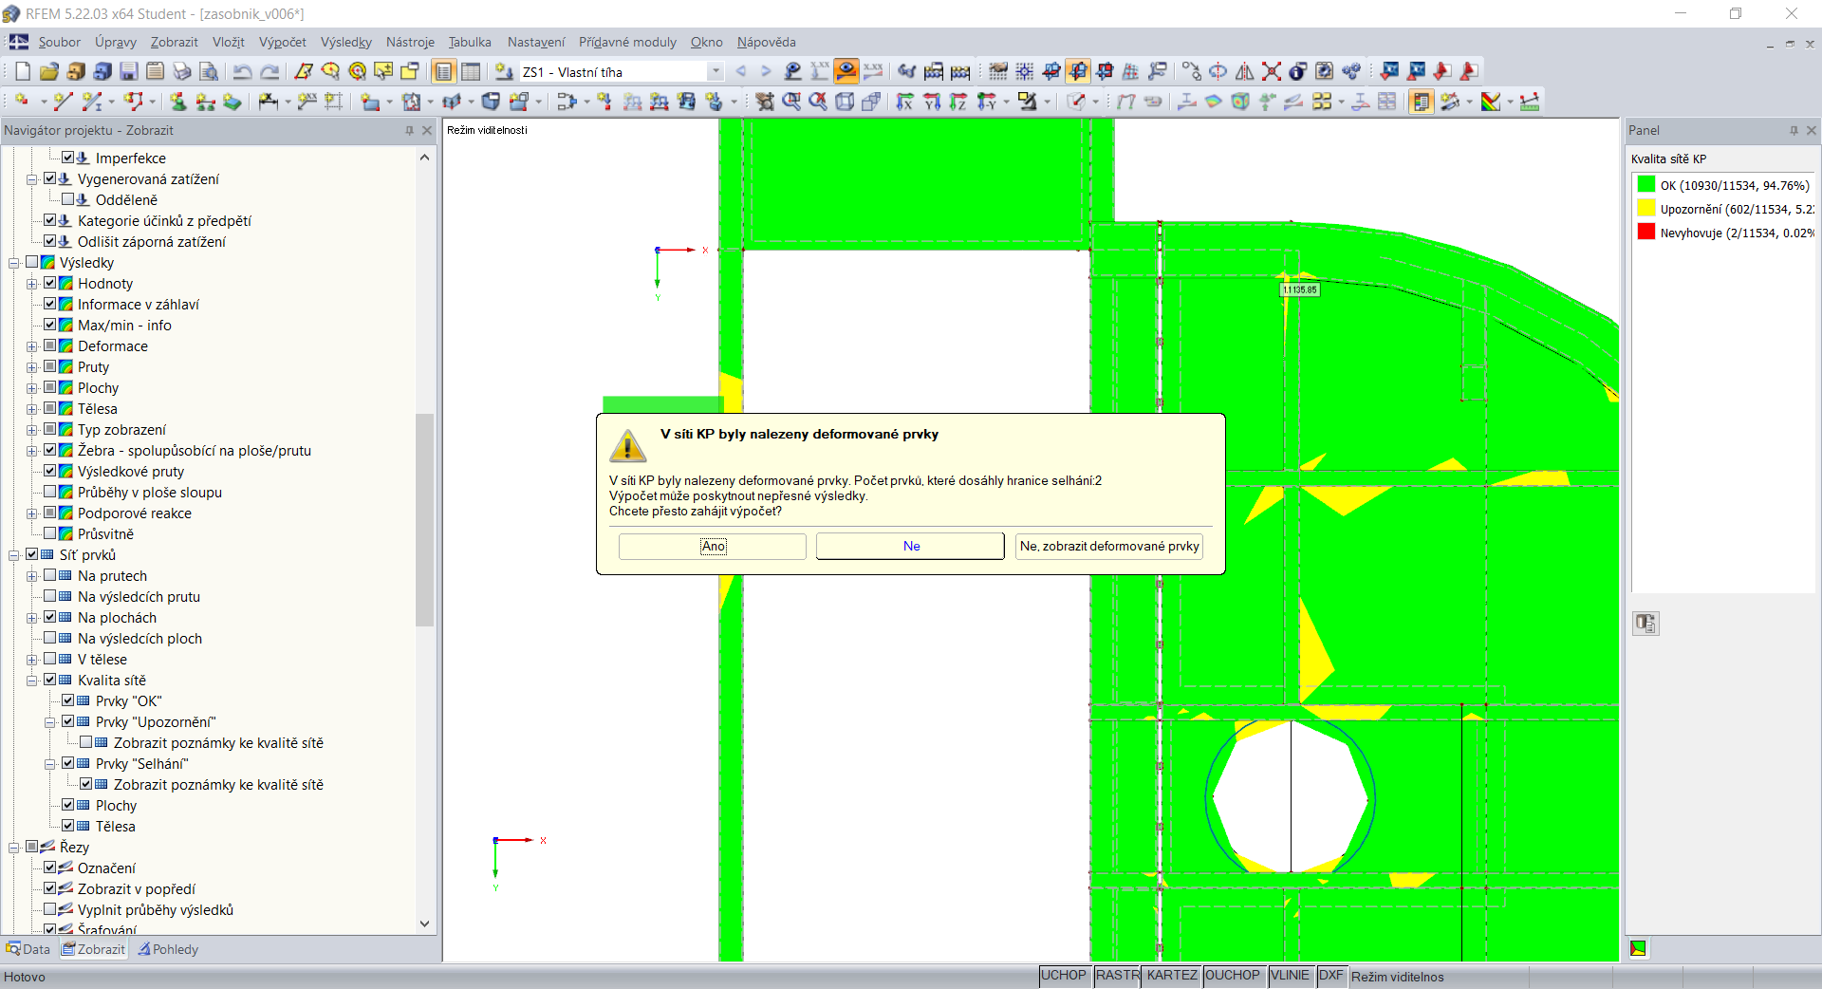Screen dimensions: 1822x989
Task: Undo the last action
Action: point(243,71)
